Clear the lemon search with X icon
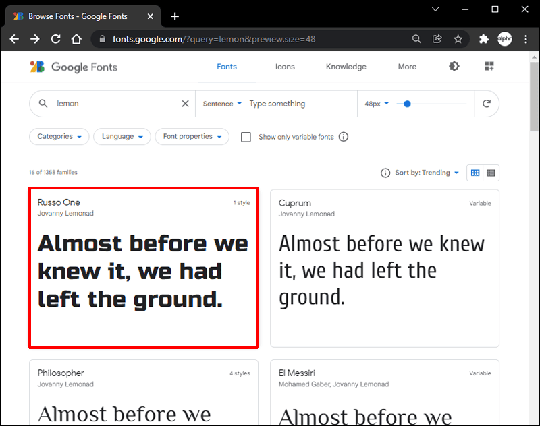The width and height of the screenshot is (540, 426). pos(186,104)
